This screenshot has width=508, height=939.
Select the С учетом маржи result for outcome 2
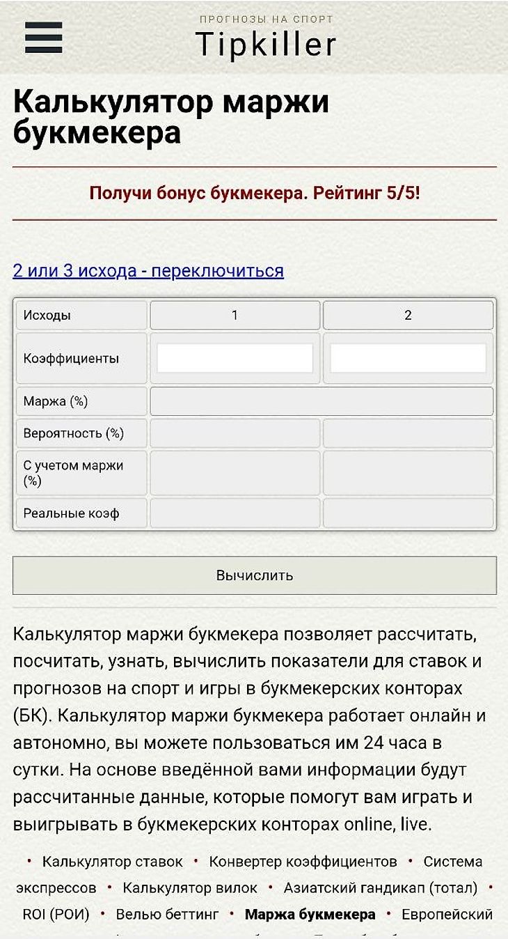[x=408, y=473]
